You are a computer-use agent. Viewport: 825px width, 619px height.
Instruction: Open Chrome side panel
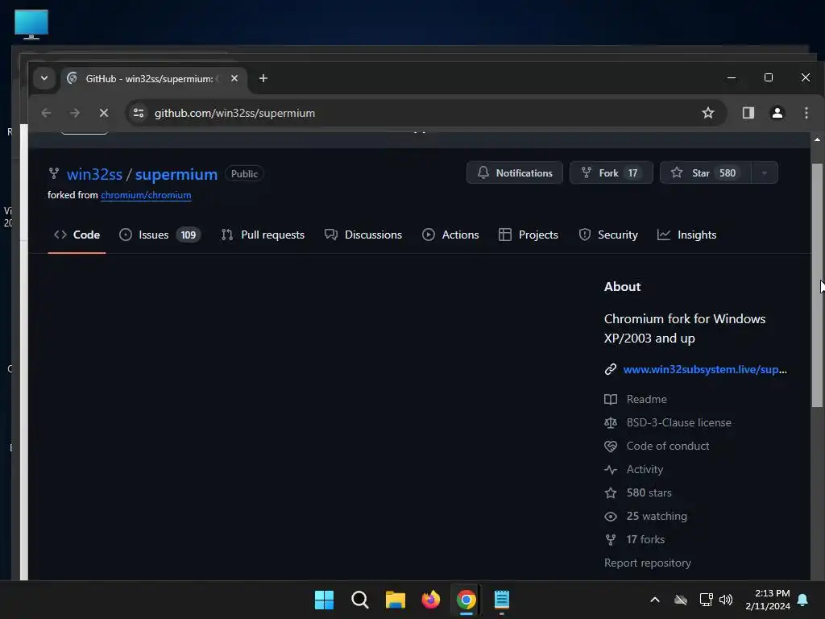coord(748,113)
